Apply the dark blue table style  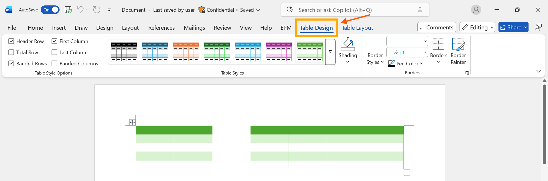pyautogui.click(x=155, y=52)
